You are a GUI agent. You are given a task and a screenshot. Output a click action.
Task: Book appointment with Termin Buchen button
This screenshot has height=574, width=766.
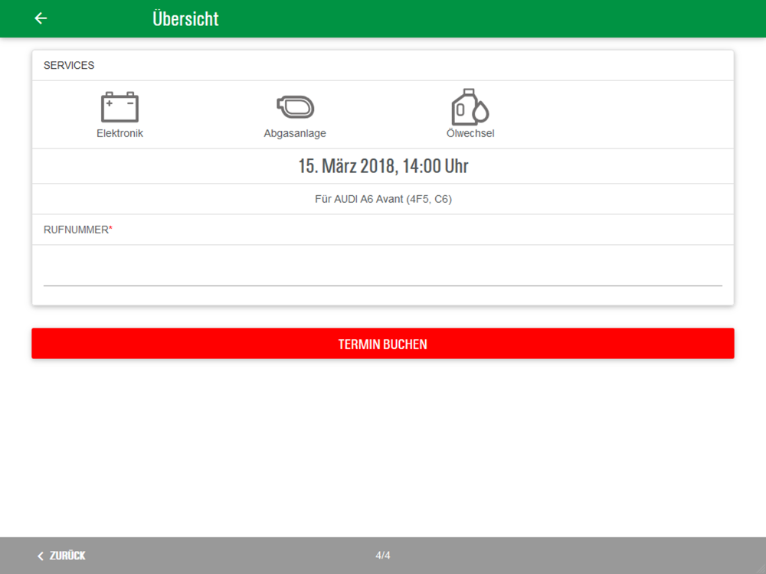click(383, 344)
